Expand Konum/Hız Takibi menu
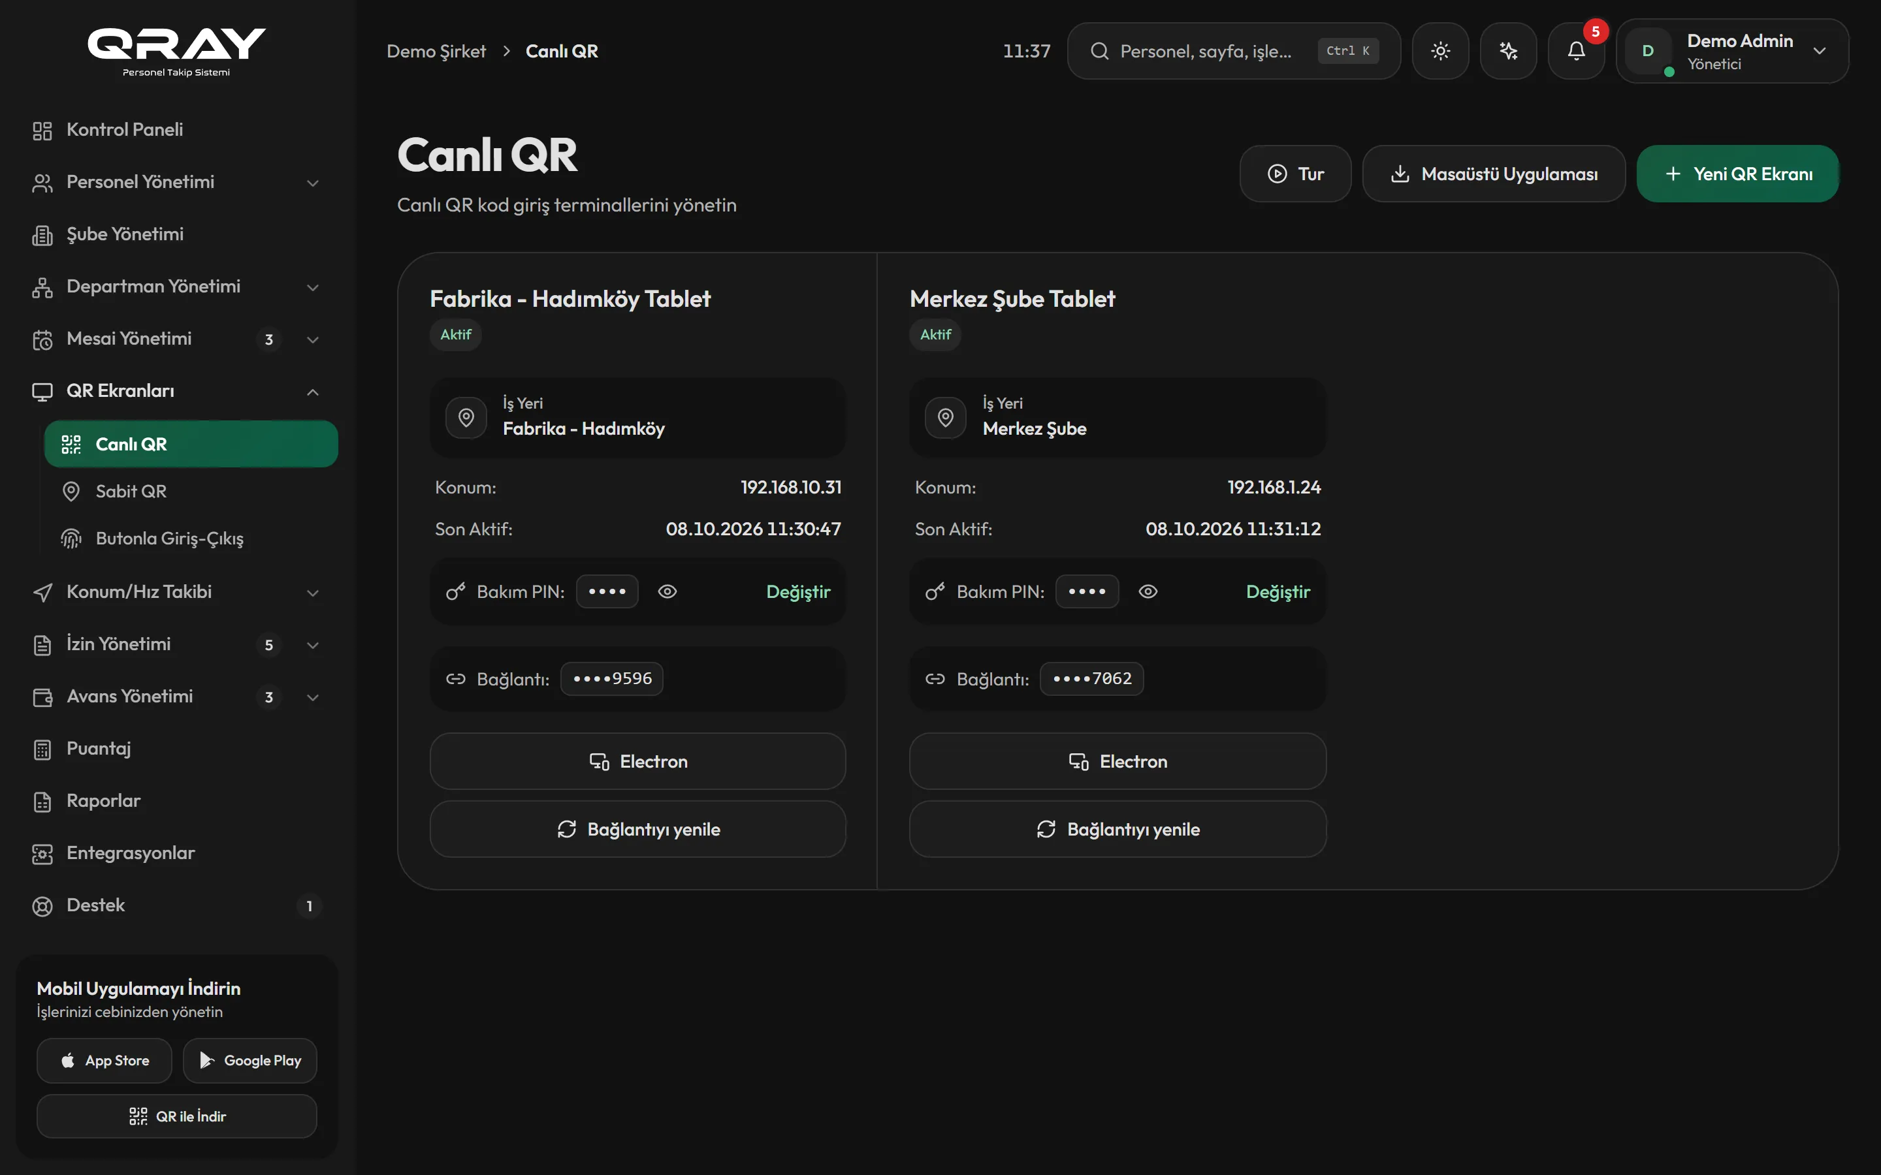The image size is (1881, 1175). pyautogui.click(x=312, y=593)
